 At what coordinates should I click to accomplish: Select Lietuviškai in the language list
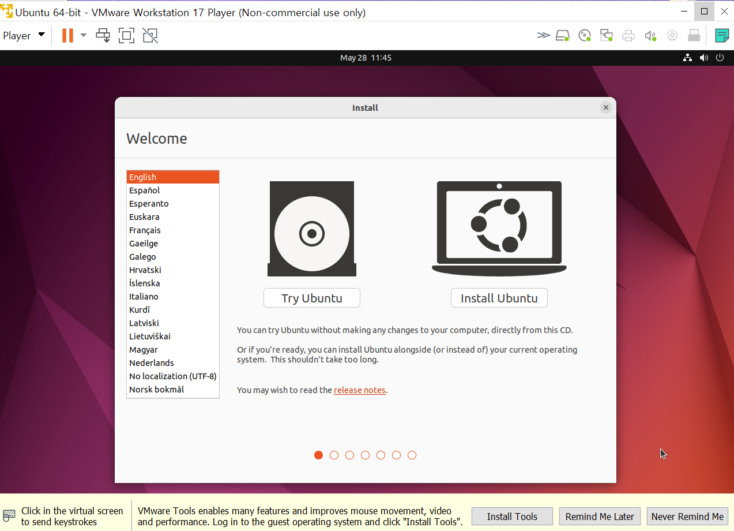point(173,336)
